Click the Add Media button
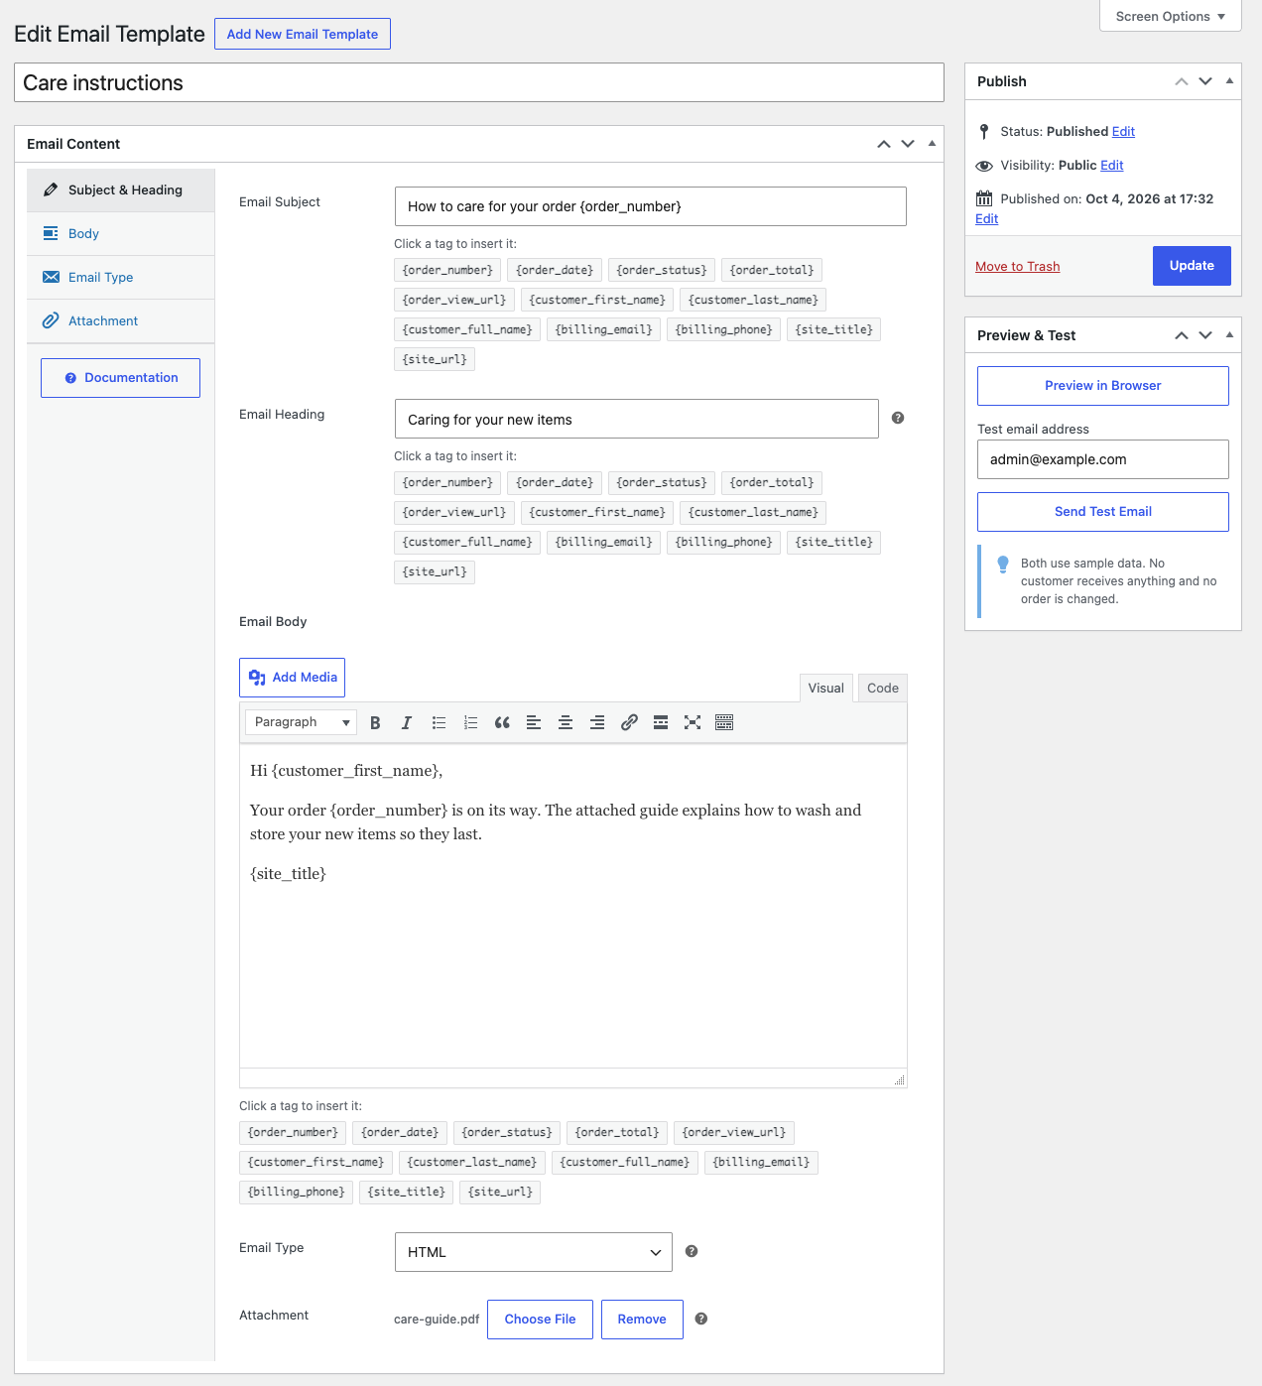The width and height of the screenshot is (1262, 1386). tap(292, 677)
